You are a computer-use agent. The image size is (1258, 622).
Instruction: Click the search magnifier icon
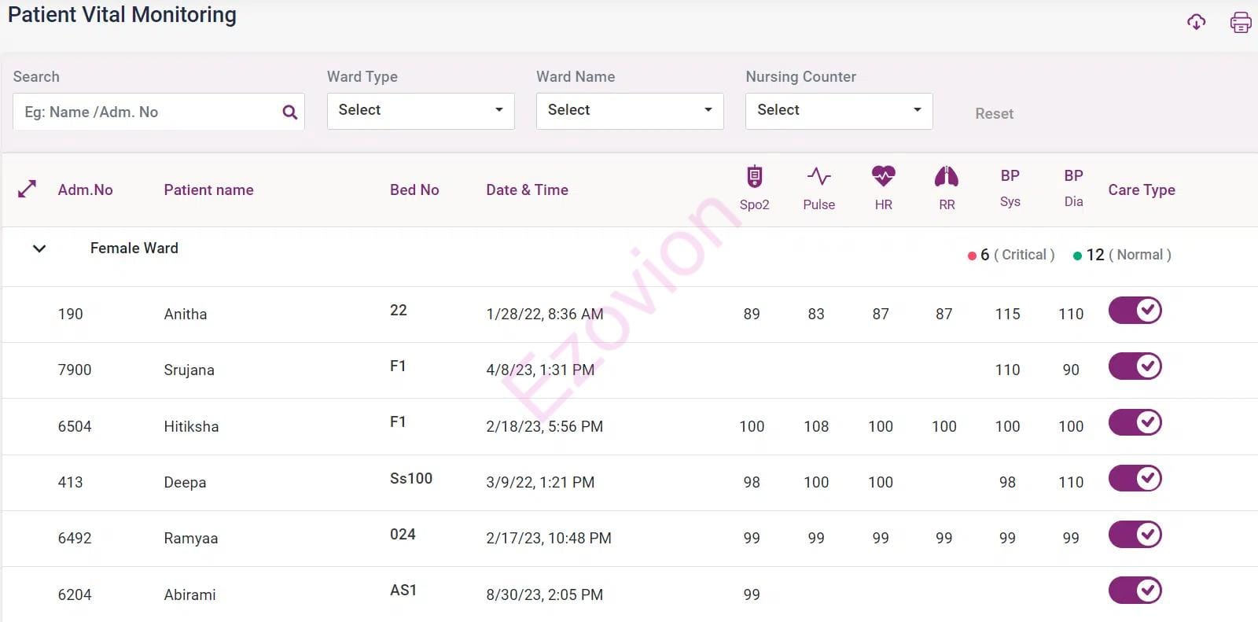[x=289, y=112]
